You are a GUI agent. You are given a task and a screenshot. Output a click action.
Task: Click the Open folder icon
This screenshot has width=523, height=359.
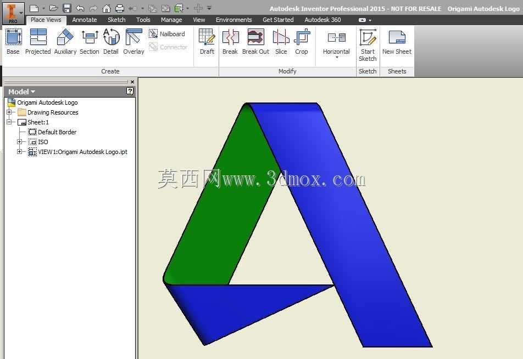pyautogui.click(x=53, y=8)
